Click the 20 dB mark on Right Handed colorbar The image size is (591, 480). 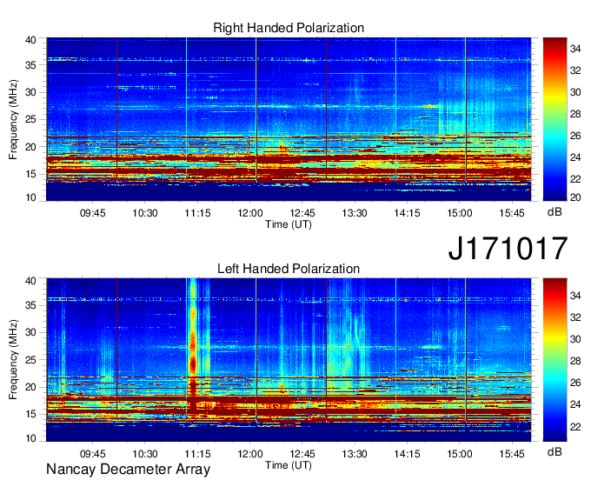(575, 197)
